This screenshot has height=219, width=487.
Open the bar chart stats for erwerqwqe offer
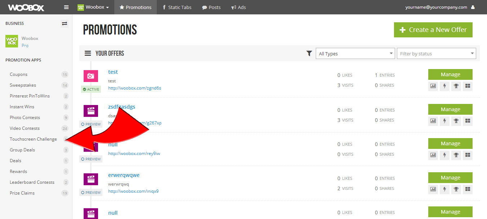pos(433,190)
